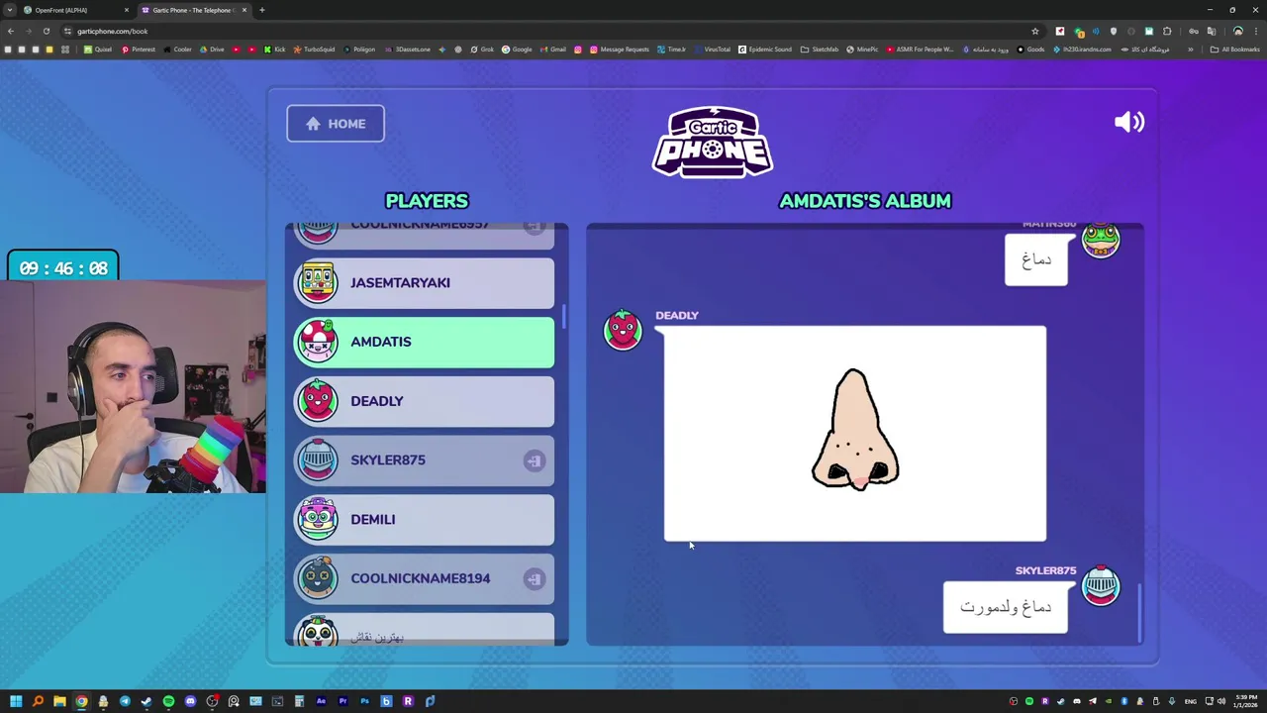Screen dimensions: 1267x713
Task: Click MATIN's frog avatar in the album
Action: [x=1101, y=241]
